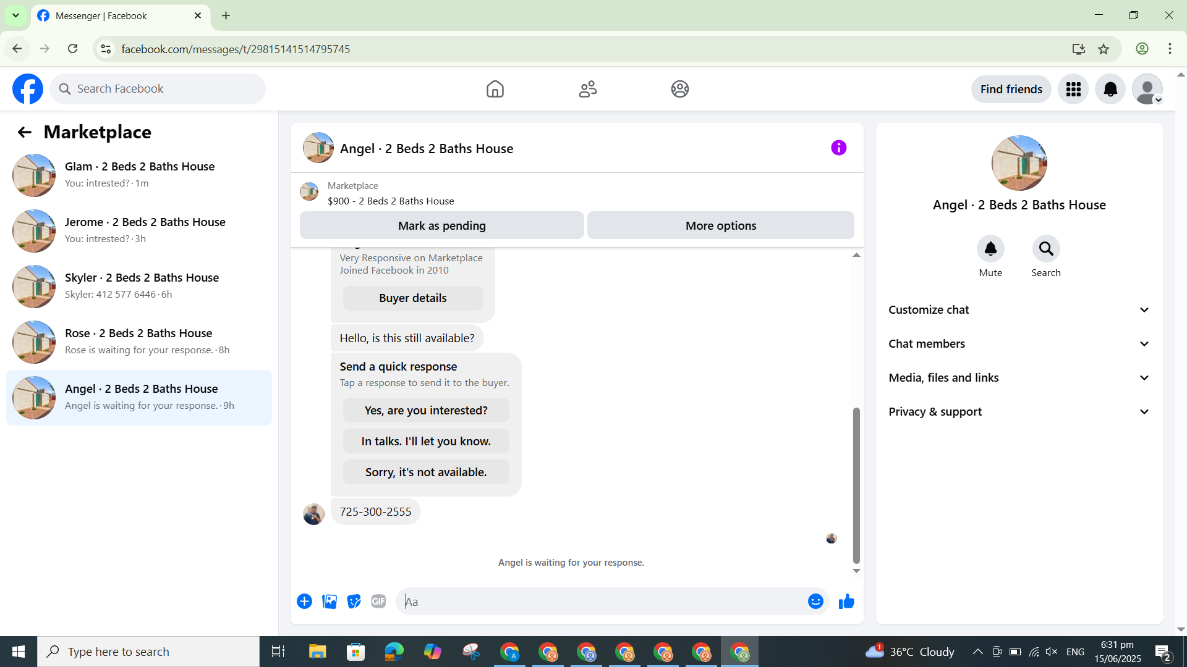Go to Home tab in top navigation
The height and width of the screenshot is (667, 1187).
pyautogui.click(x=495, y=90)
